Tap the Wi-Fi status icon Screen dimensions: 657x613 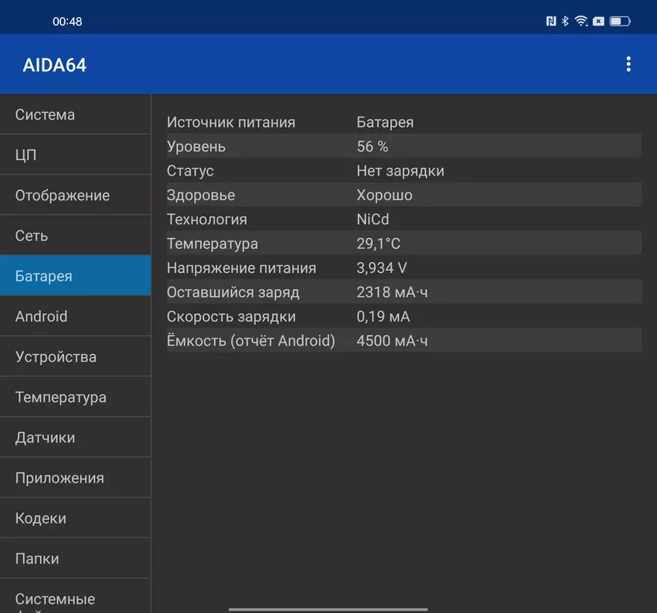click(x=581, y=22)
